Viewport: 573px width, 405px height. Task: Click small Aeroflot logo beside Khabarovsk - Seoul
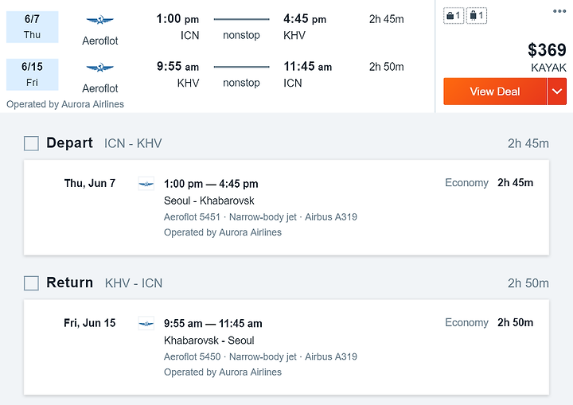[146, 323]
